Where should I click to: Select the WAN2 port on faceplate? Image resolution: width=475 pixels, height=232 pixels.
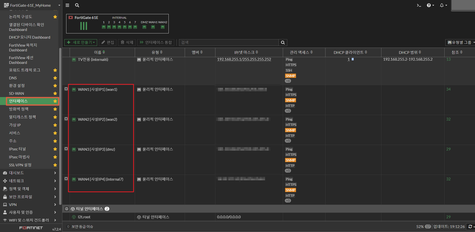(163, 27)
